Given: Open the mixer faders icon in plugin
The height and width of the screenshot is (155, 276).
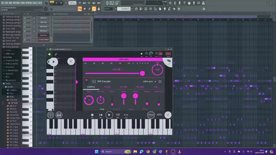Looking at the screenshot, I should click(x=50, y=115).
